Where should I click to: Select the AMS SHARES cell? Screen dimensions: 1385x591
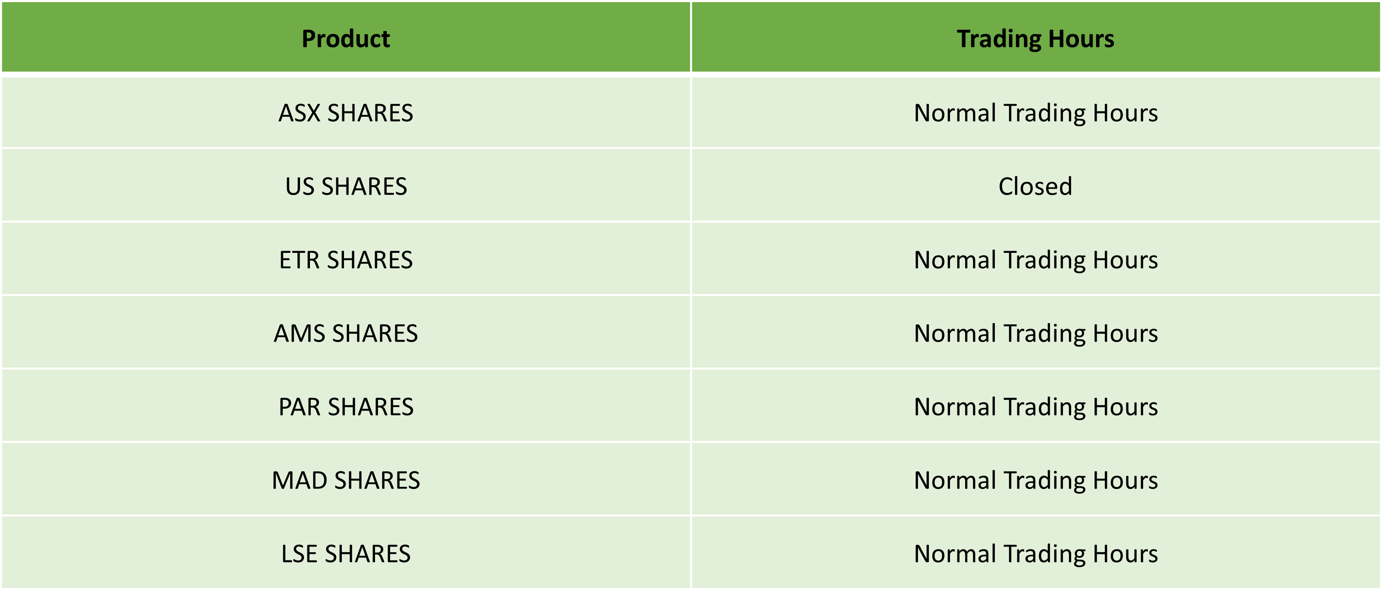point(346,333)
